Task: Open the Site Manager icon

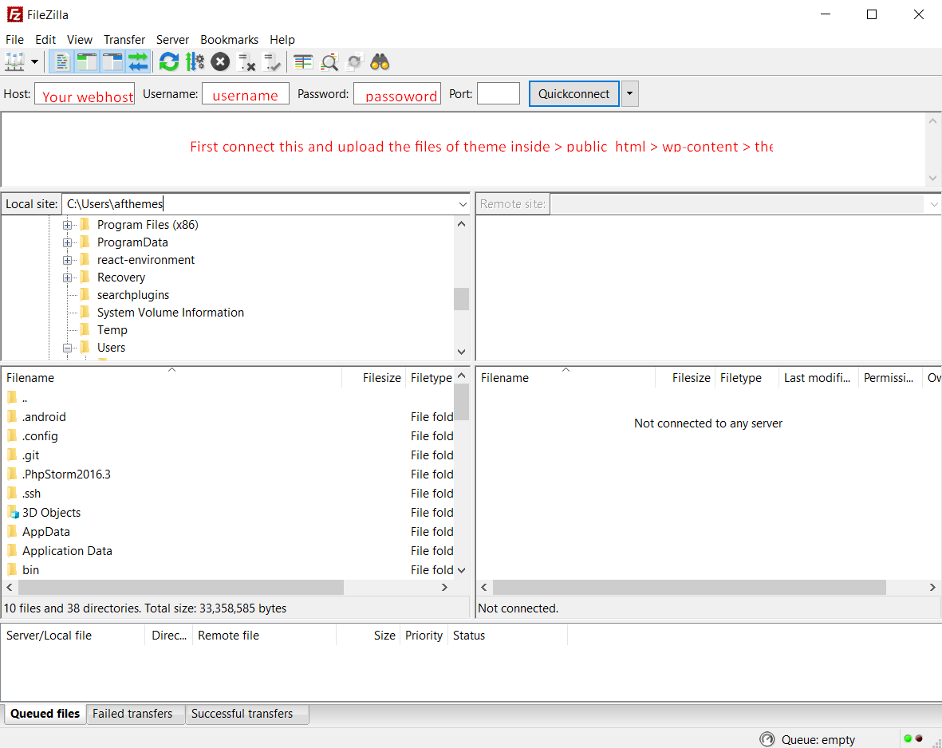Action: (x=14, y=62)
